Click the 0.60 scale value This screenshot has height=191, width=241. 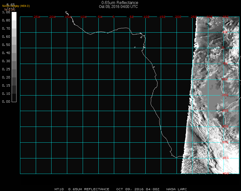pyautogui.click(x=6, y=37)
